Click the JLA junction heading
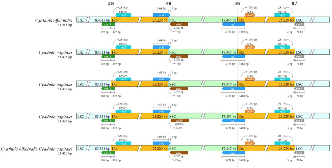 [x=295, y=3]
